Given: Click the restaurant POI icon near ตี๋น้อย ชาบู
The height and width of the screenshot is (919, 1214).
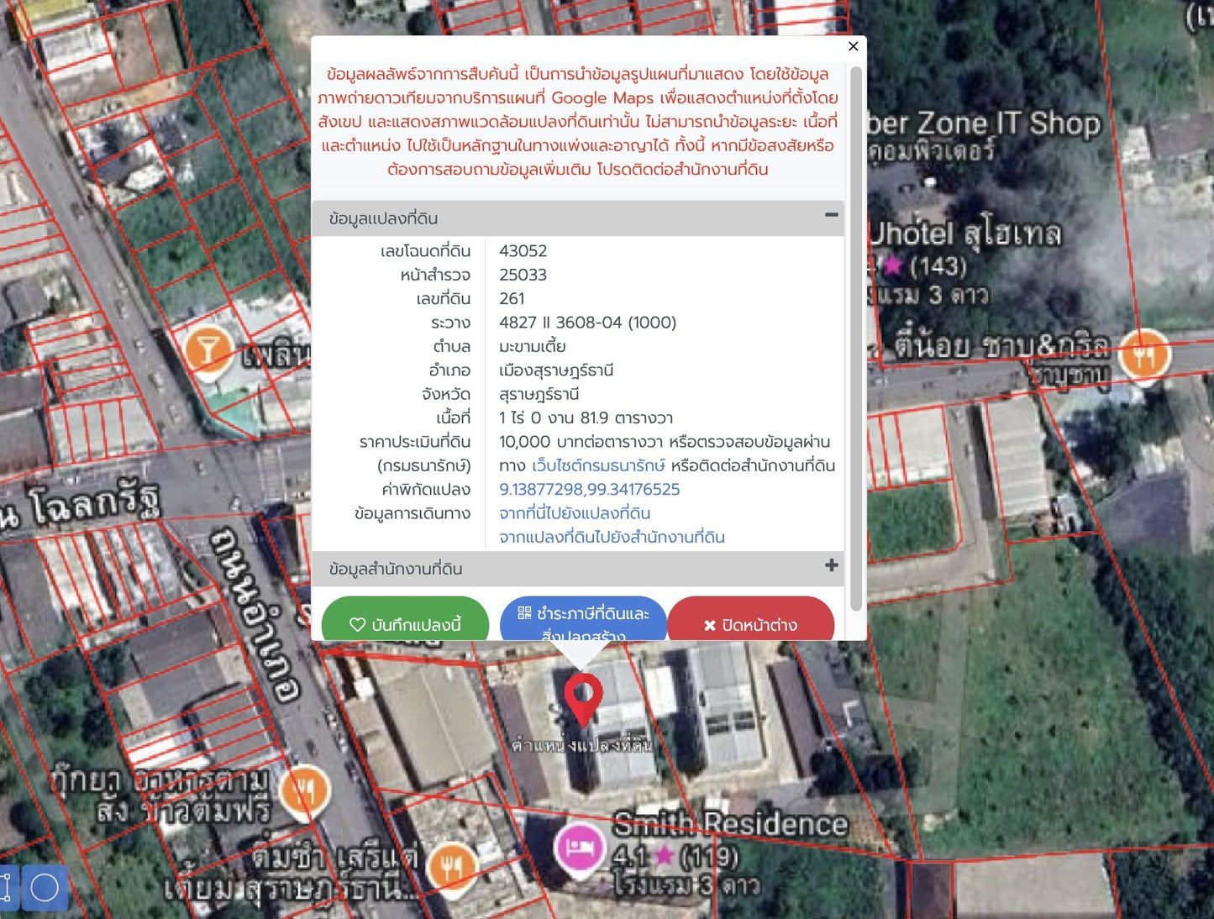Looking at the screenshot, I should 1146,354.
